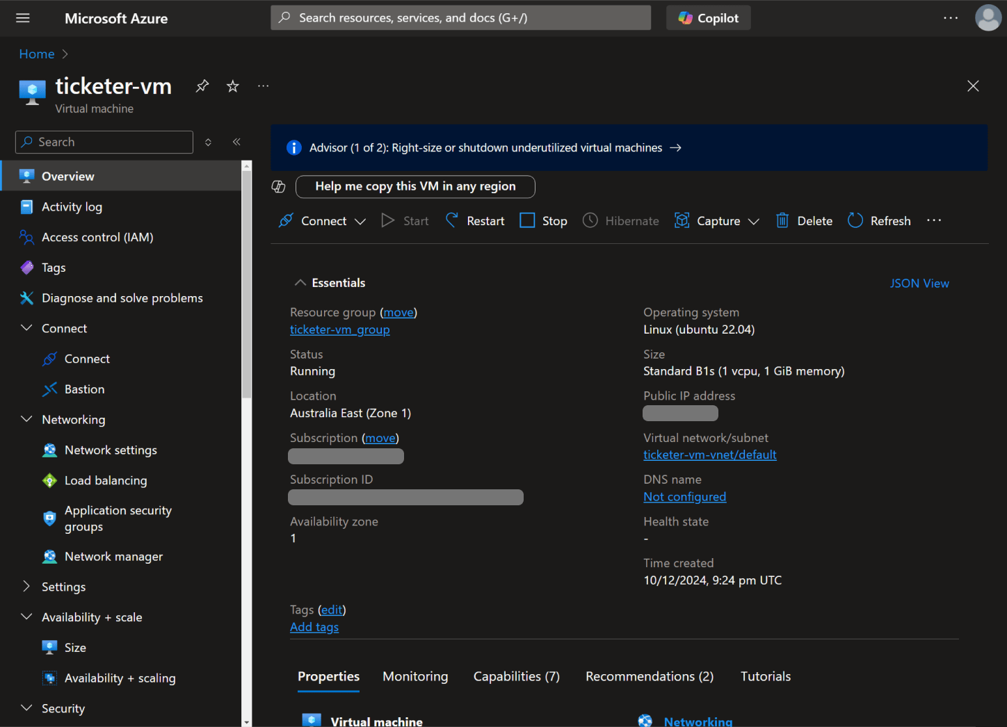Expand the Settings sidebar group

pyautogui.click(x=27, y=587)
